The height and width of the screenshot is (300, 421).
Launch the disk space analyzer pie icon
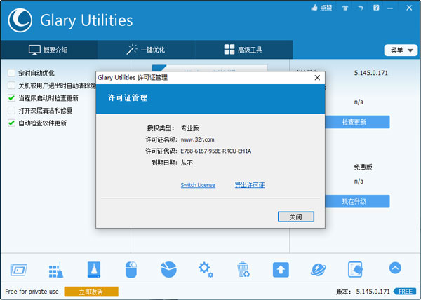(168, 269)
